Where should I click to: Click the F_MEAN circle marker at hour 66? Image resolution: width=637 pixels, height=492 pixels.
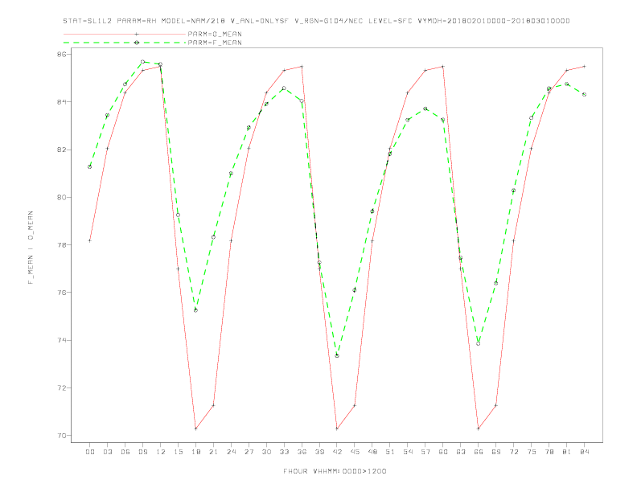(479, 343)
